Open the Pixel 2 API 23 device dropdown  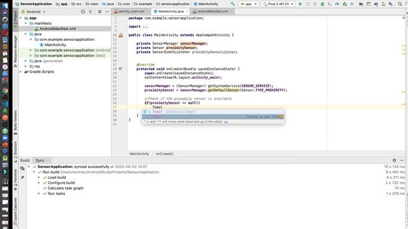point(279,4)
